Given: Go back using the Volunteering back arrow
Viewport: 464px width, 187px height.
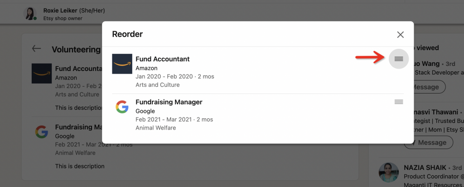Looking at the screenshot, I should point(37,49).
